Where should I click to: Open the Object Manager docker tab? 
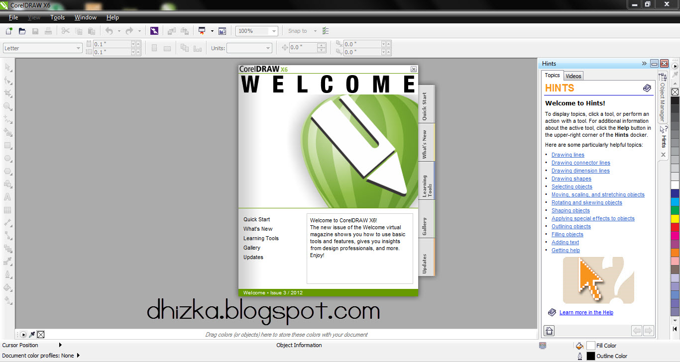point(663,97)
